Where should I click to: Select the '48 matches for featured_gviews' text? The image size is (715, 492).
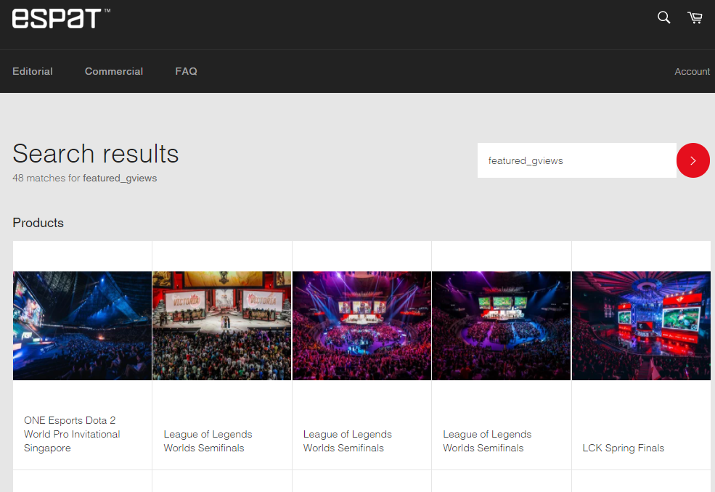coord(84,179)
